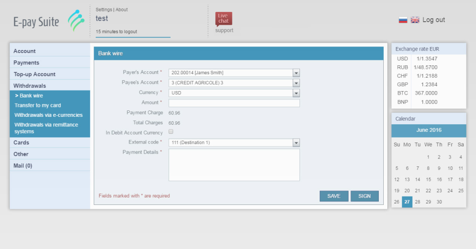Open External code combo showing Destination 1
The width and height of the screenshot is (476, 249).
(x=234, y=143)
